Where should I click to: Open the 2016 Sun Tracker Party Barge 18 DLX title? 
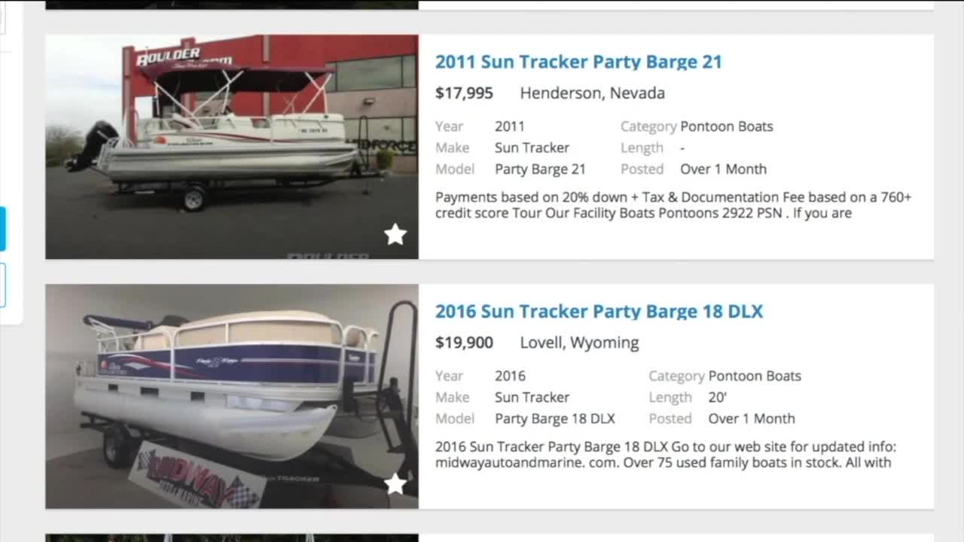pos(599,311)
